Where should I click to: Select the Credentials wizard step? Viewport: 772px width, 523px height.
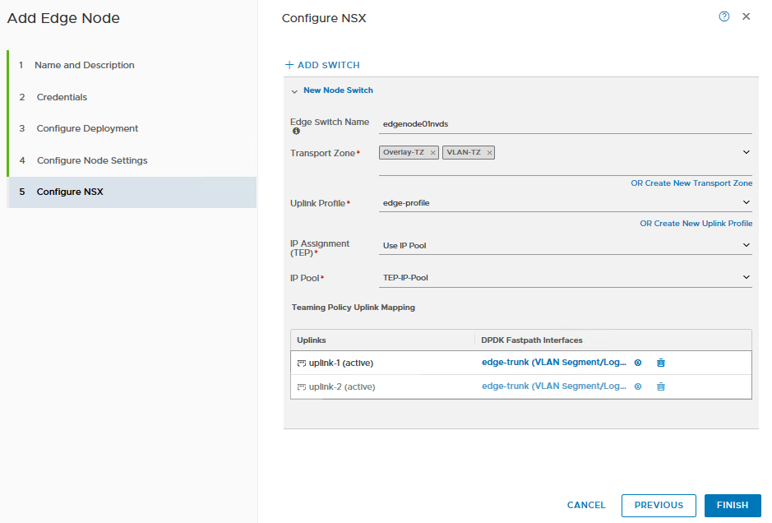click(62, 97)
